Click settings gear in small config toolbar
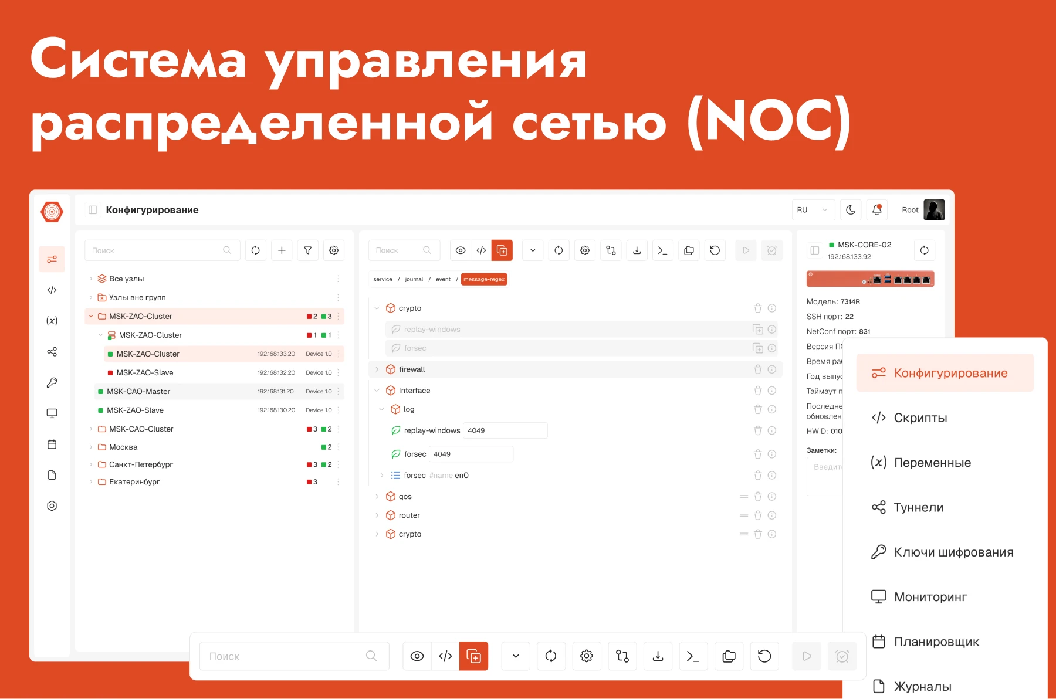This screenshot has width=1056, height=699. tap(585, 250)
